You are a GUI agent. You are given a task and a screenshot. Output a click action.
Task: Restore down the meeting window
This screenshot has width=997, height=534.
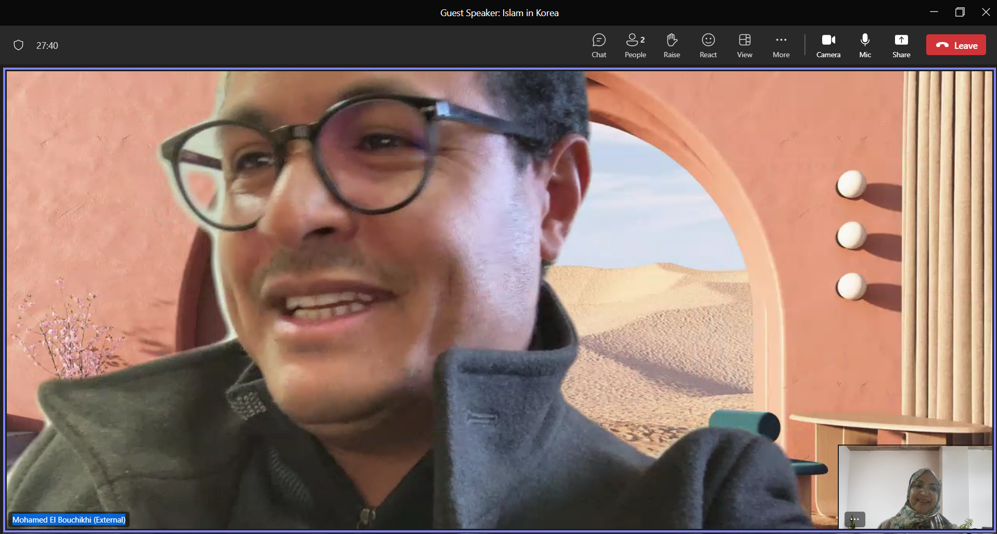(x=960, y=12)
